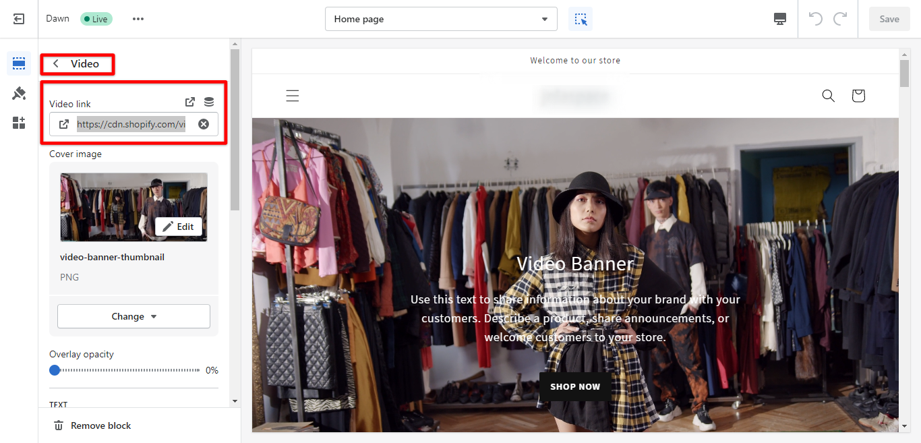Image resolution: width=921 pixels, height=443 pixels.
Task: Click the exit editor icon
Action: 19,19
